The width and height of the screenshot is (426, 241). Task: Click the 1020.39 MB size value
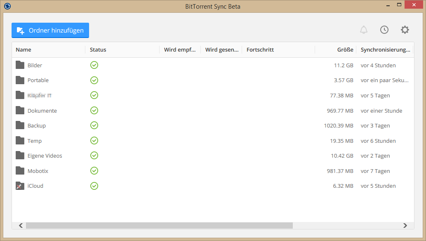339,126
